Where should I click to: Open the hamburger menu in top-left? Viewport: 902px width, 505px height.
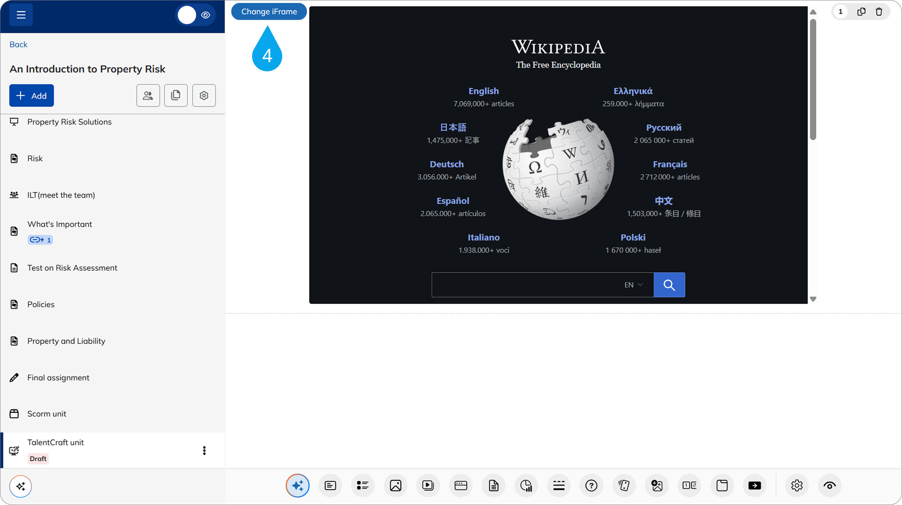pos(21,15)
